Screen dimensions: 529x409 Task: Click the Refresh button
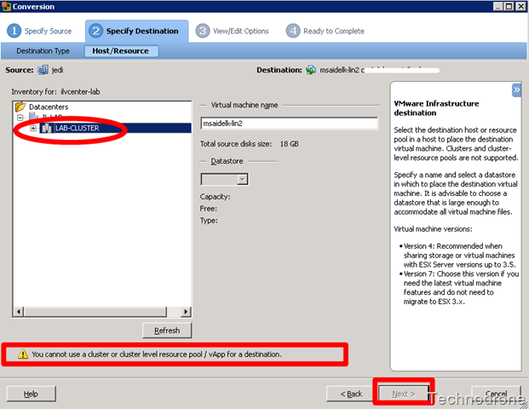(167, 331)
